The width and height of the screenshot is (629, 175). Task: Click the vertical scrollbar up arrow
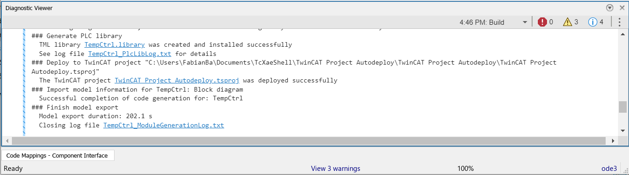(623, 34)
